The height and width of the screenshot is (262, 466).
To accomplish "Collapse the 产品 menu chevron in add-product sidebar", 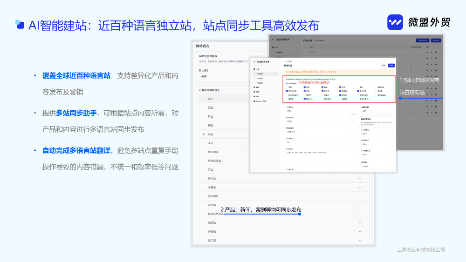I will [x=276, y=69].
